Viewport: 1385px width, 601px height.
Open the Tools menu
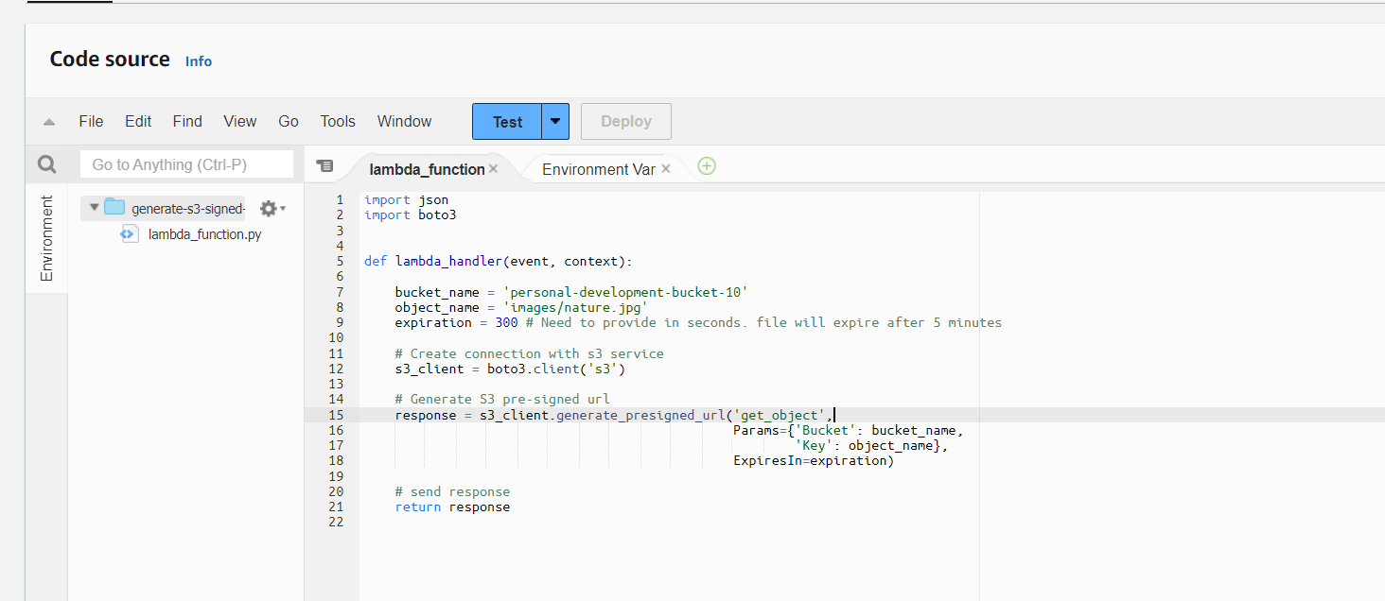pyautogui.click(x=338, y=121)
